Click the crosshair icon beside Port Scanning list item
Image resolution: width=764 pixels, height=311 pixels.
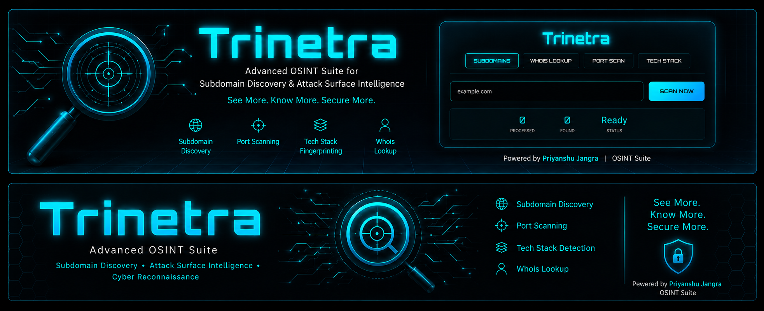(x=502, y=225)
